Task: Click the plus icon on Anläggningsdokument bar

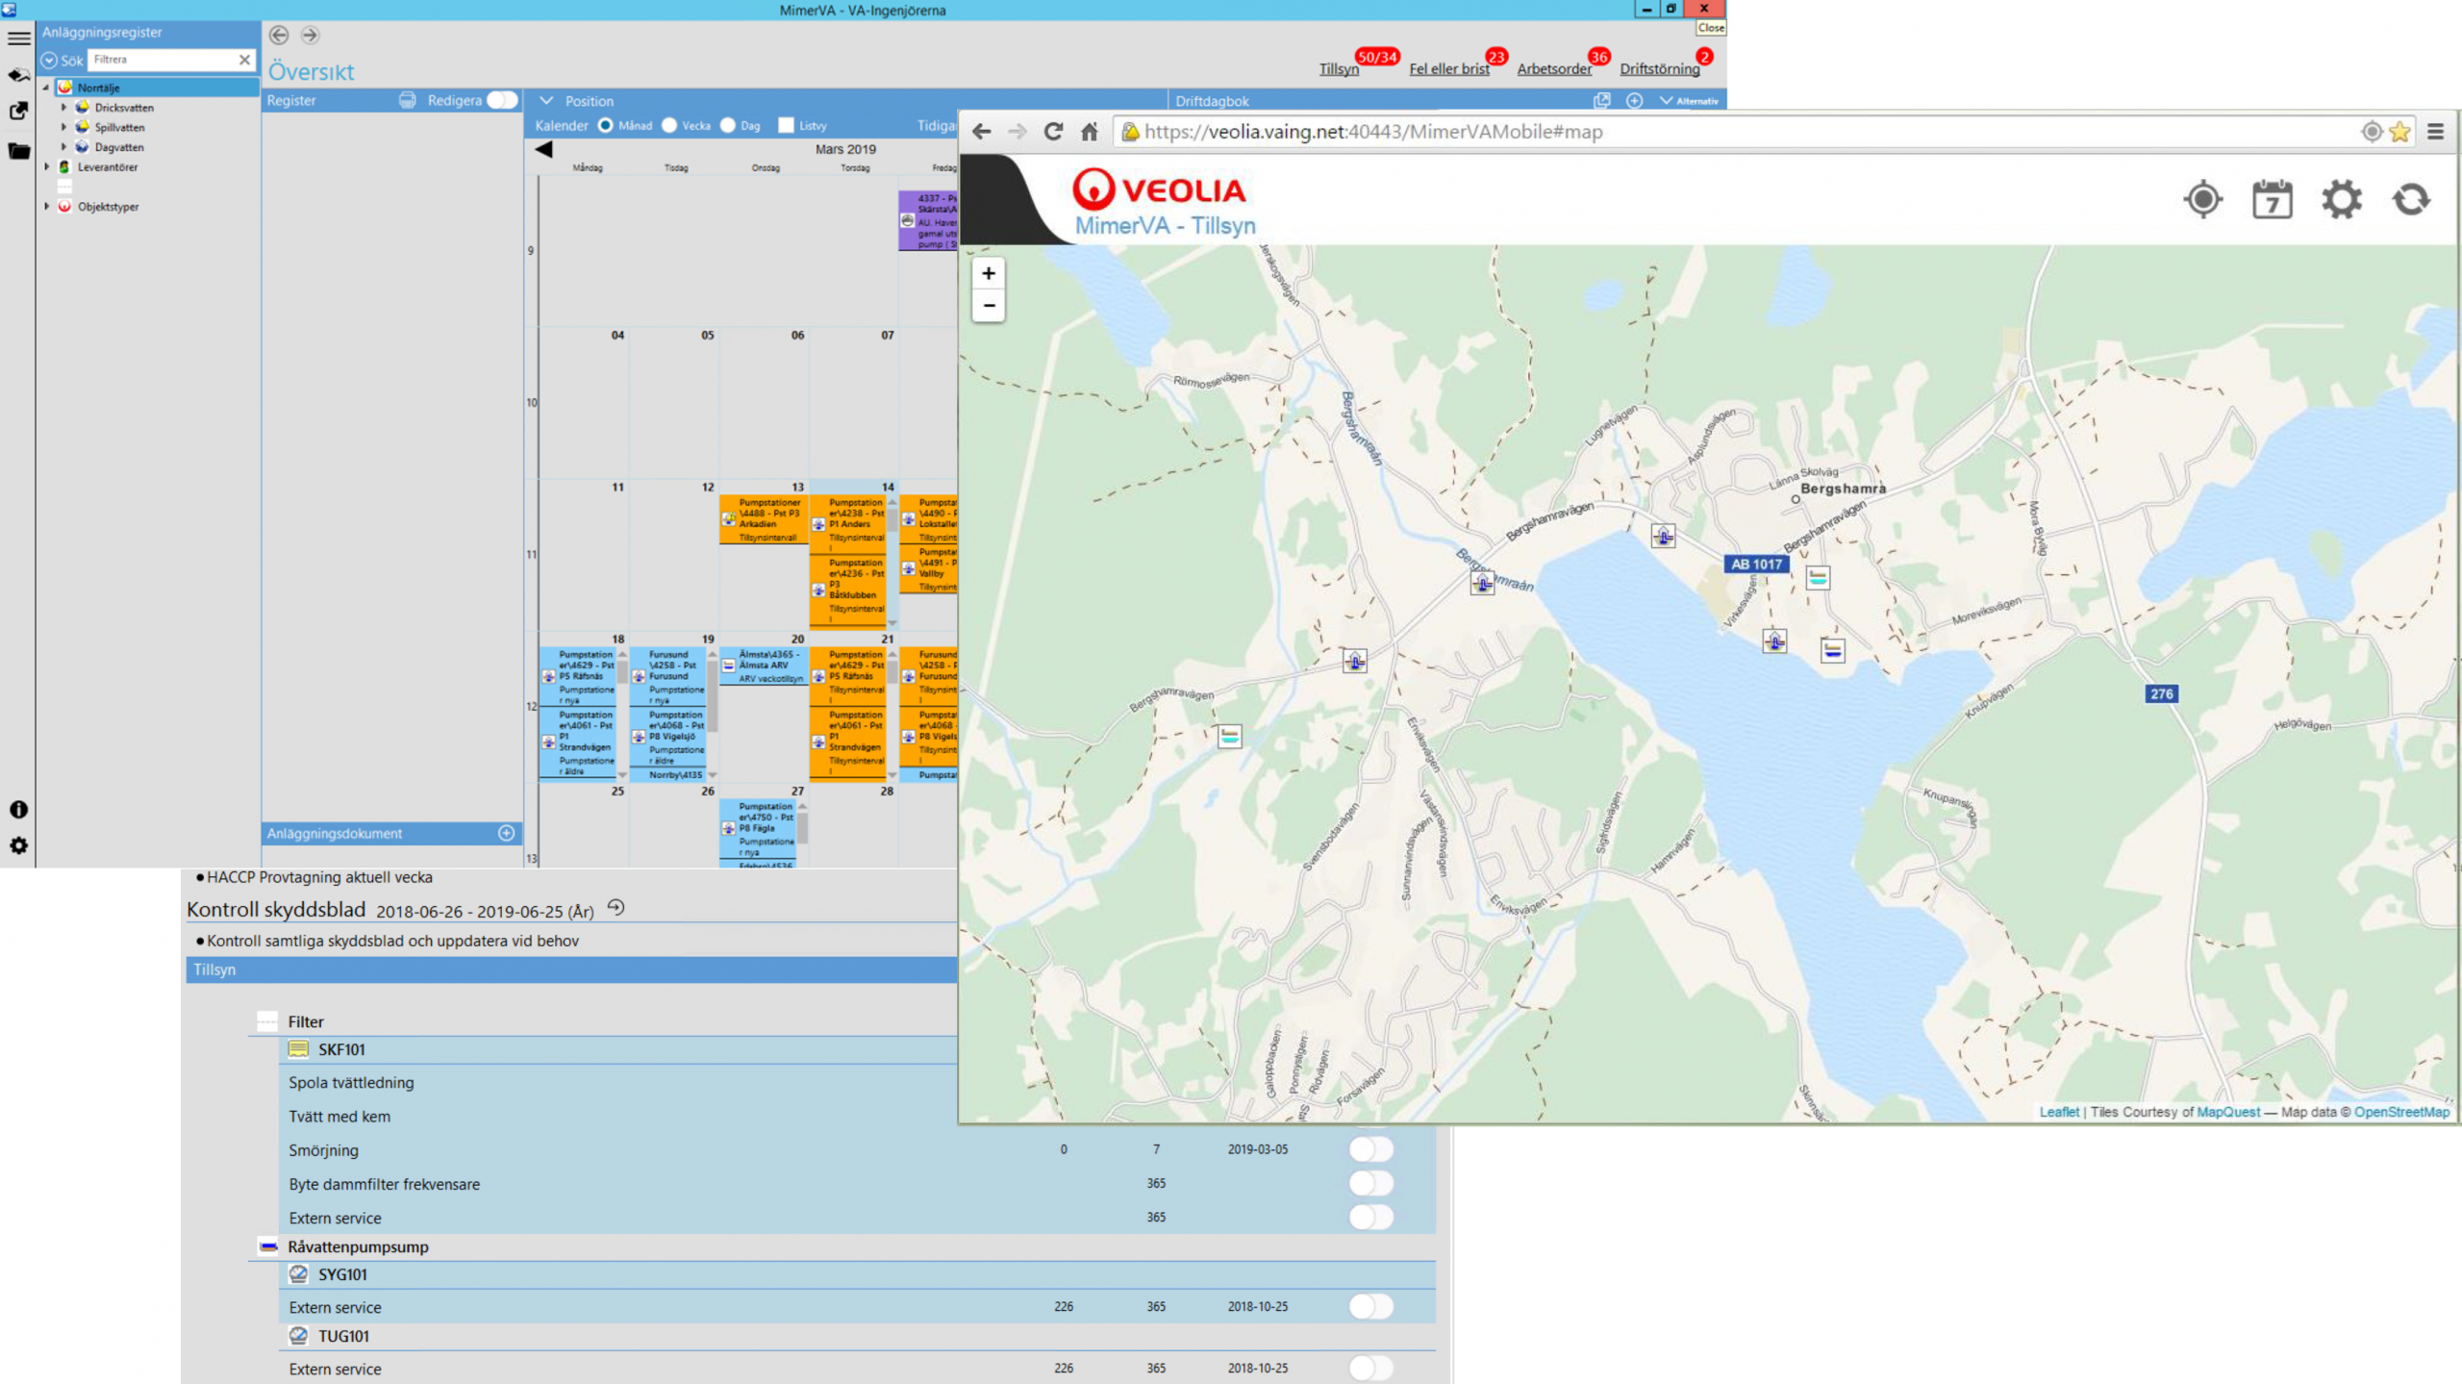Action: pos(507,833)
